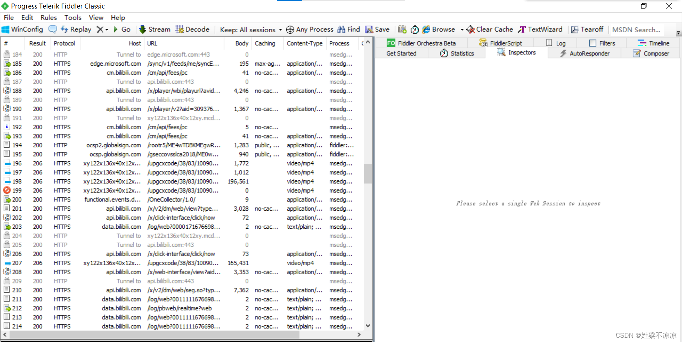Open the File menu
The width and height of the screenshot is (682, 342).
[x=9, y=17]
